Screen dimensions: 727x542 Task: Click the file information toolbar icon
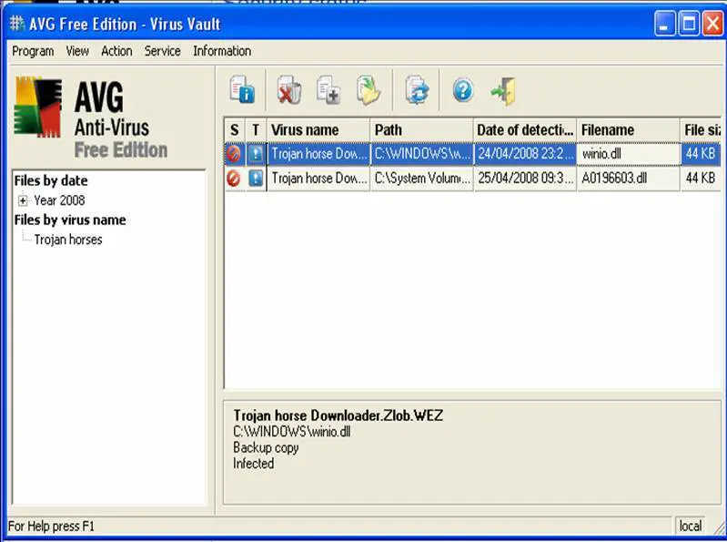242,91
